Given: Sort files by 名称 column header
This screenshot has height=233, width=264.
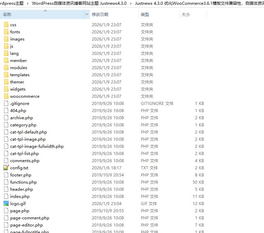Looking at the screenshot, I should coord(42,14).
